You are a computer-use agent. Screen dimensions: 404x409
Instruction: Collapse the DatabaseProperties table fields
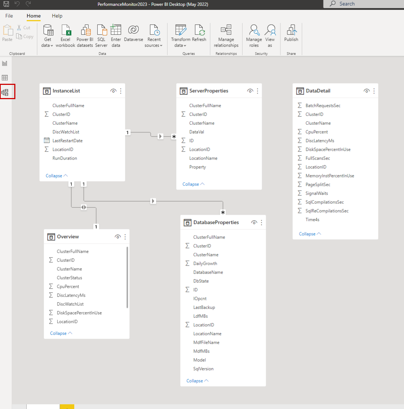(x=197, y=380)
